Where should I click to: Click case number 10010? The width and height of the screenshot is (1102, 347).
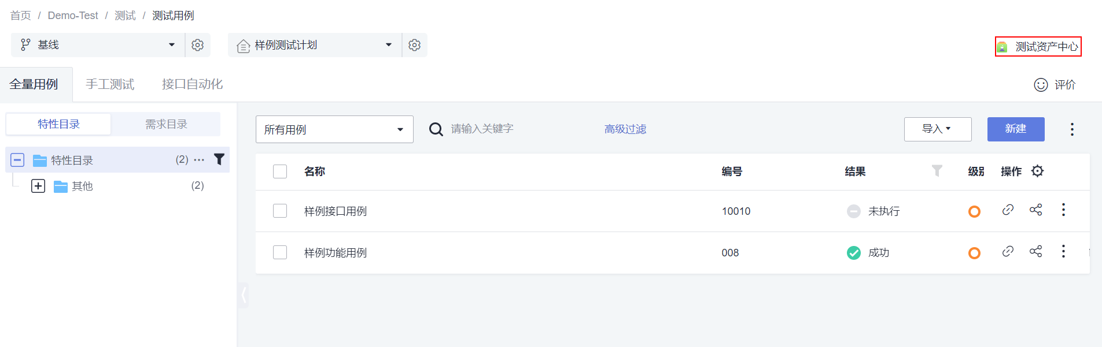(x=736, y=211)
